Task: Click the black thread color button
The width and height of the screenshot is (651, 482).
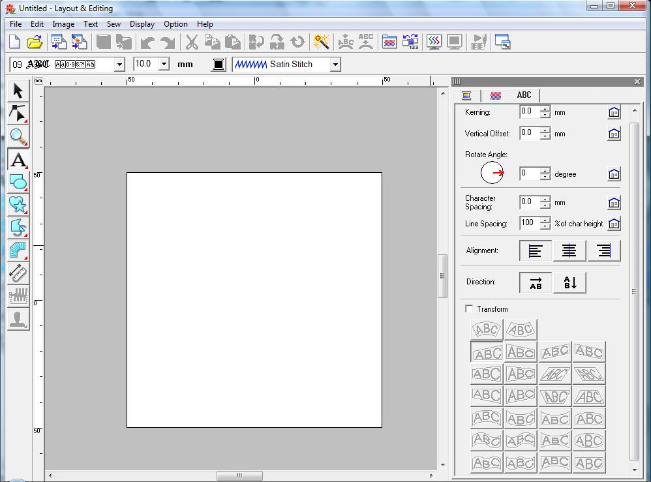Action: click(219, 65)
